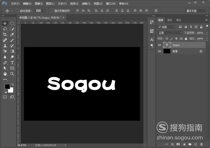This screenshot has height=148, width=210.
Task: Choose the Blur tool
Action: [5, 57]
